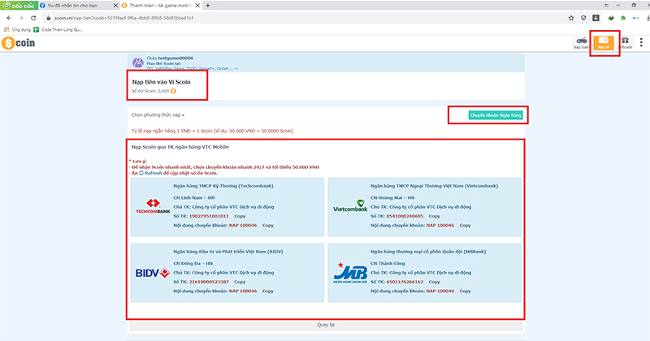
Task: Click the Scoin logo in the header
Action: tap(18, 43)
